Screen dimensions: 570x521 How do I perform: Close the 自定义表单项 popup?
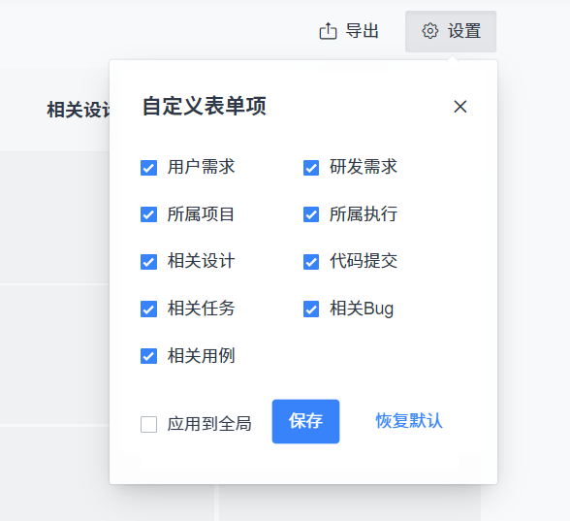[x=460, y=107]
